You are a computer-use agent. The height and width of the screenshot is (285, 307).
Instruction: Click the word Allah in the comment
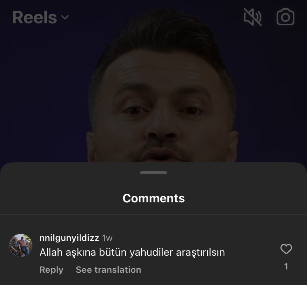tap(51, 252)
